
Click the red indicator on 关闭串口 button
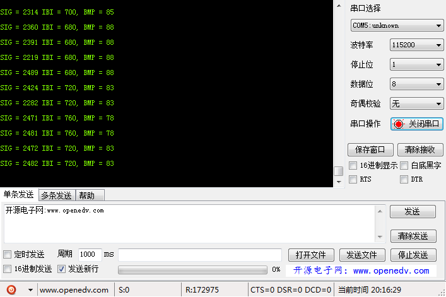click(399, 124)
